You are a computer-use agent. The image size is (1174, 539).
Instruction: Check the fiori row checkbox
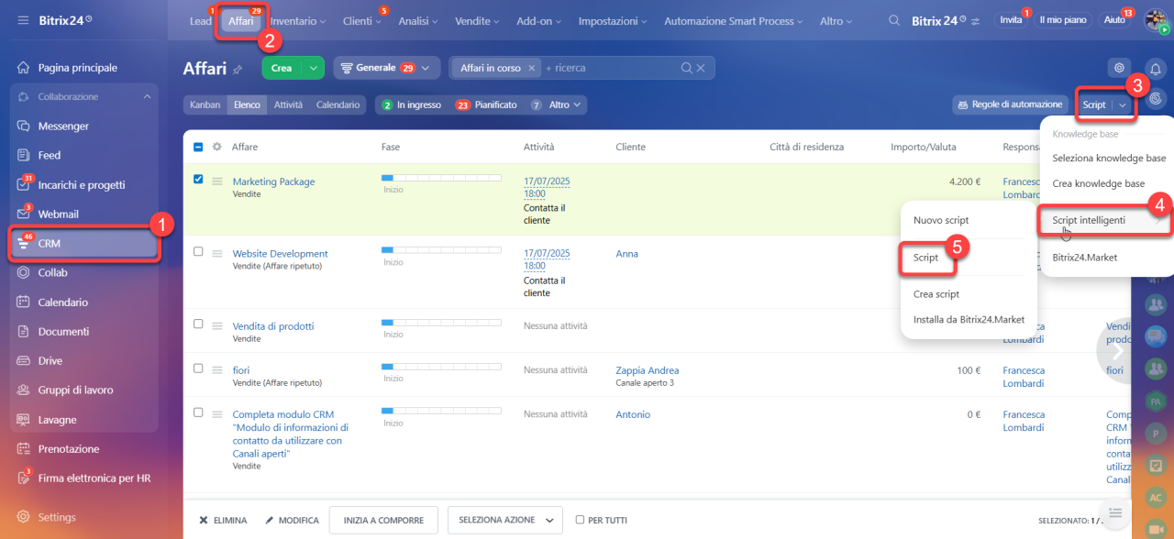coord(198,368)
